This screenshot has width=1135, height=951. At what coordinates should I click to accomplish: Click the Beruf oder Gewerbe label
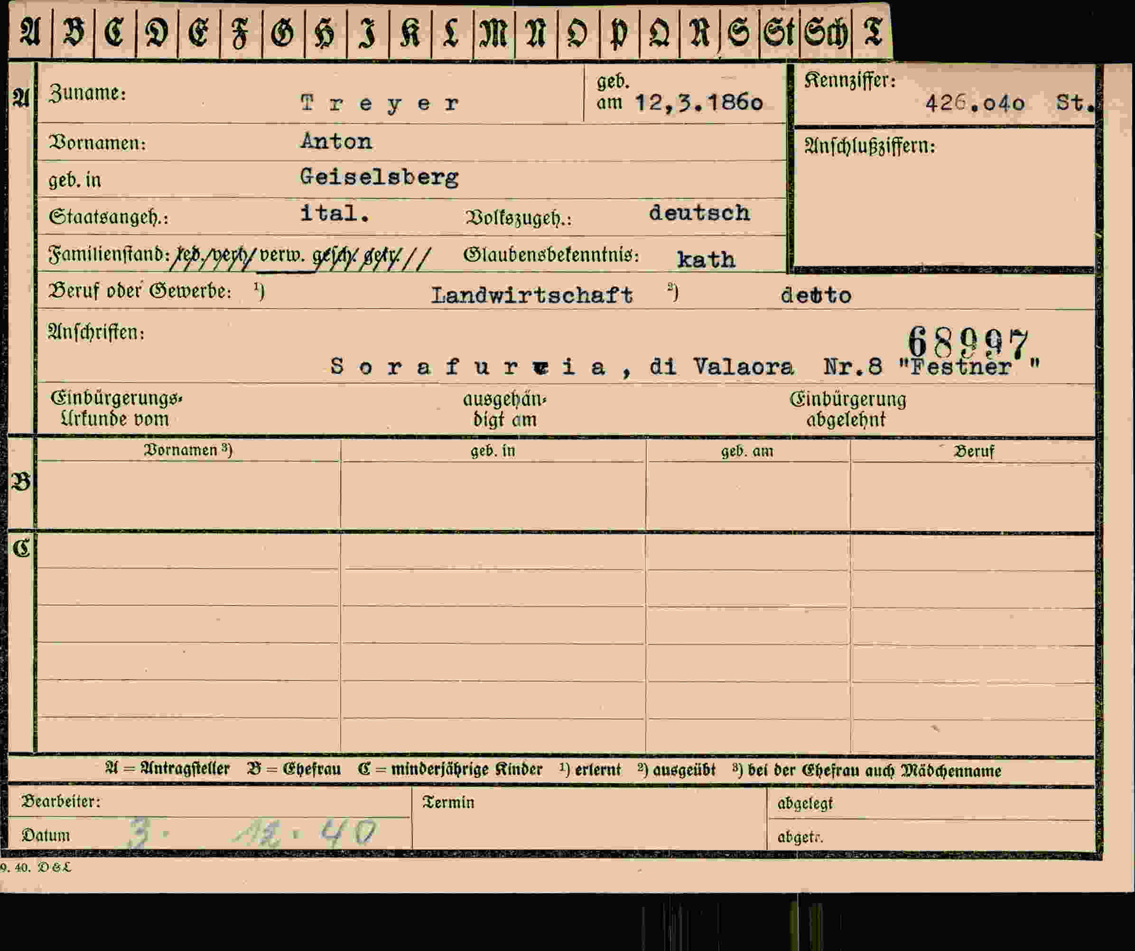[x=140, y=291]
